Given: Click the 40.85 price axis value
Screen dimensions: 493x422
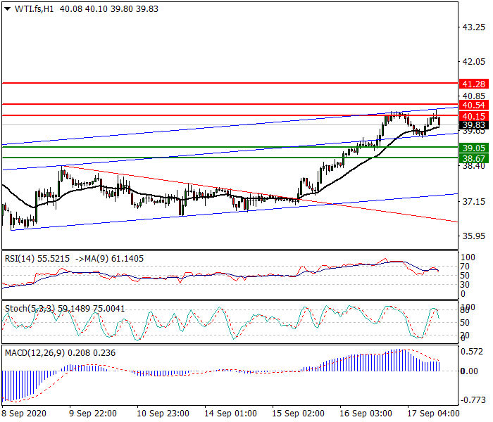Looking at the screenshot, I should click(473, 96).
